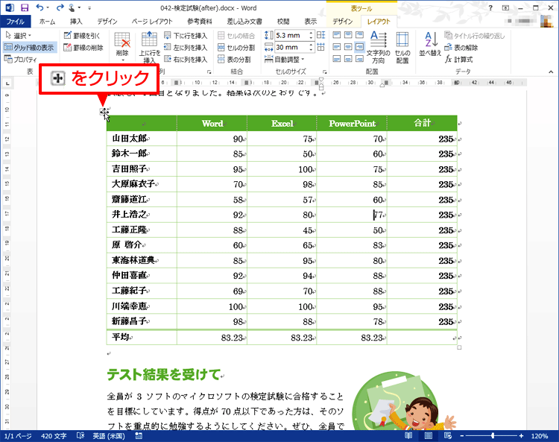This screenshot has height=442, width=559.
Task: Change text direction (文字列の方向)
Action: 378,47
